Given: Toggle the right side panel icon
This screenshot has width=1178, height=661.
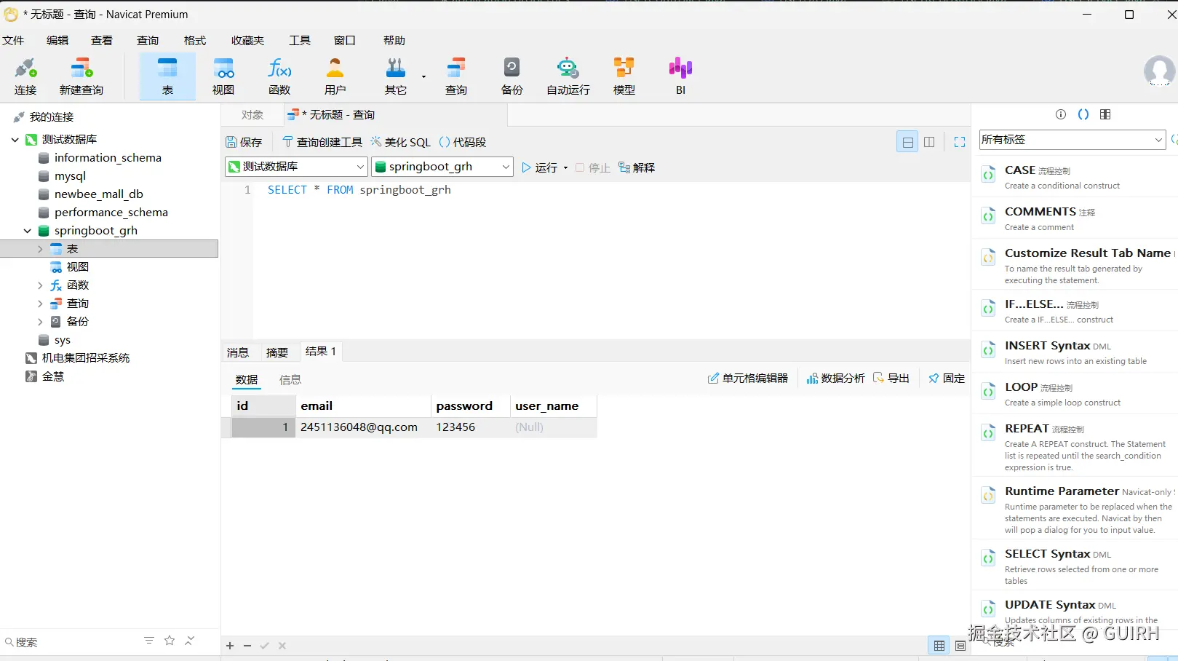Looking at the screenshot, I should [1105, 114].
